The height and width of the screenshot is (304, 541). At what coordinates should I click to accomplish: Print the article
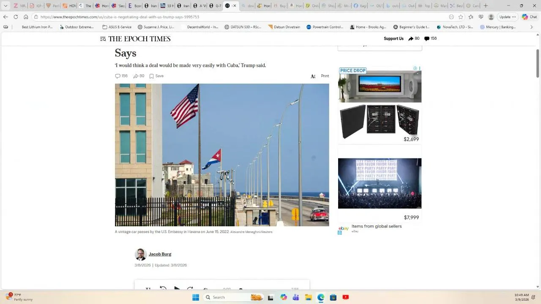click(325, 76)
